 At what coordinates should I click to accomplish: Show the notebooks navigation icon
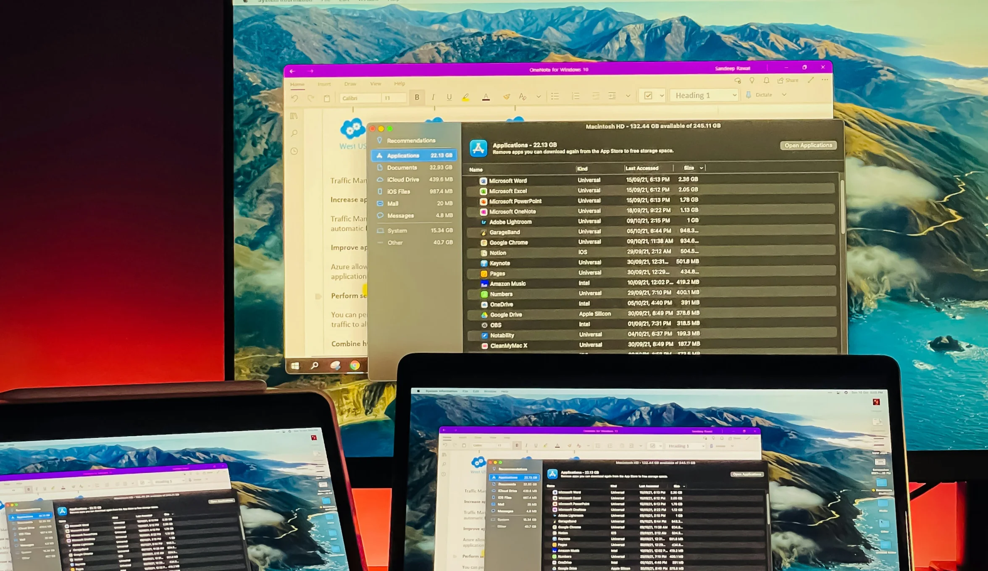[x=294, y=116]
